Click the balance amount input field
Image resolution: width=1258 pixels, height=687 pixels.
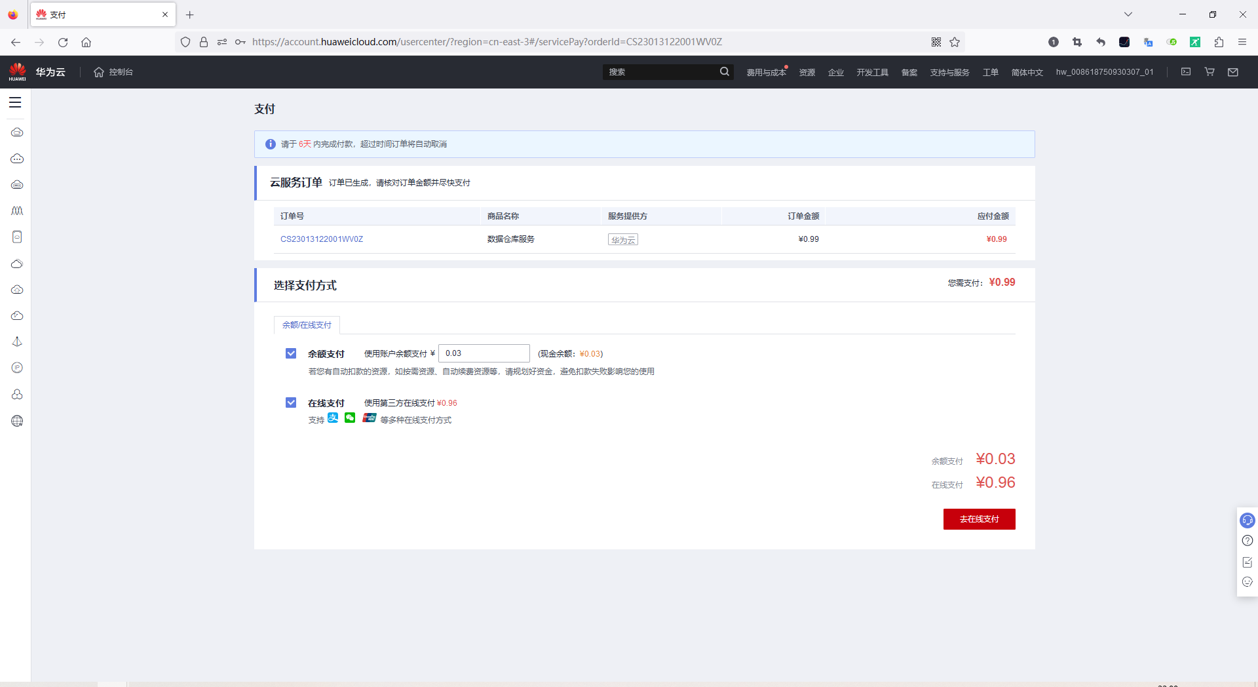484,353
